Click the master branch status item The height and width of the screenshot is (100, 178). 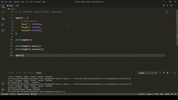click(x=5, y=94)
